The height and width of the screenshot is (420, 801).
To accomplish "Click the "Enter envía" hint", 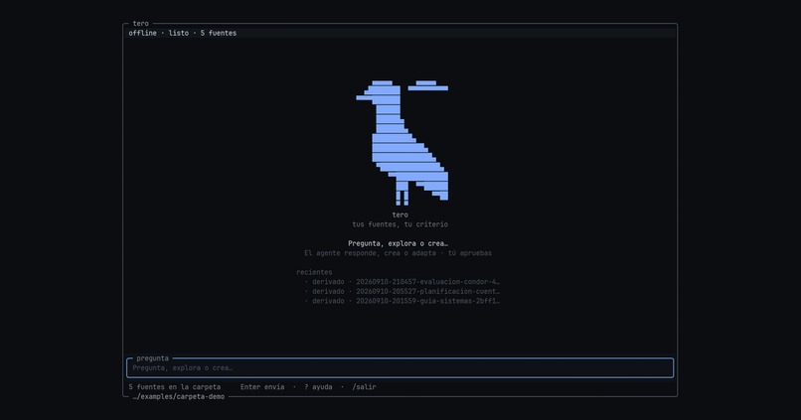I will (262, 387).
